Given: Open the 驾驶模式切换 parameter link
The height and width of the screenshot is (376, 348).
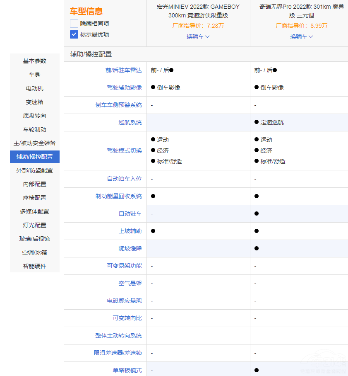Looking at the screenshot, I should (124, 150).
